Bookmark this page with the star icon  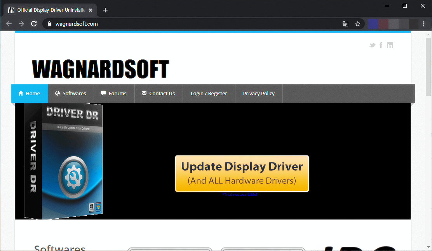click(x=358, y=24)
